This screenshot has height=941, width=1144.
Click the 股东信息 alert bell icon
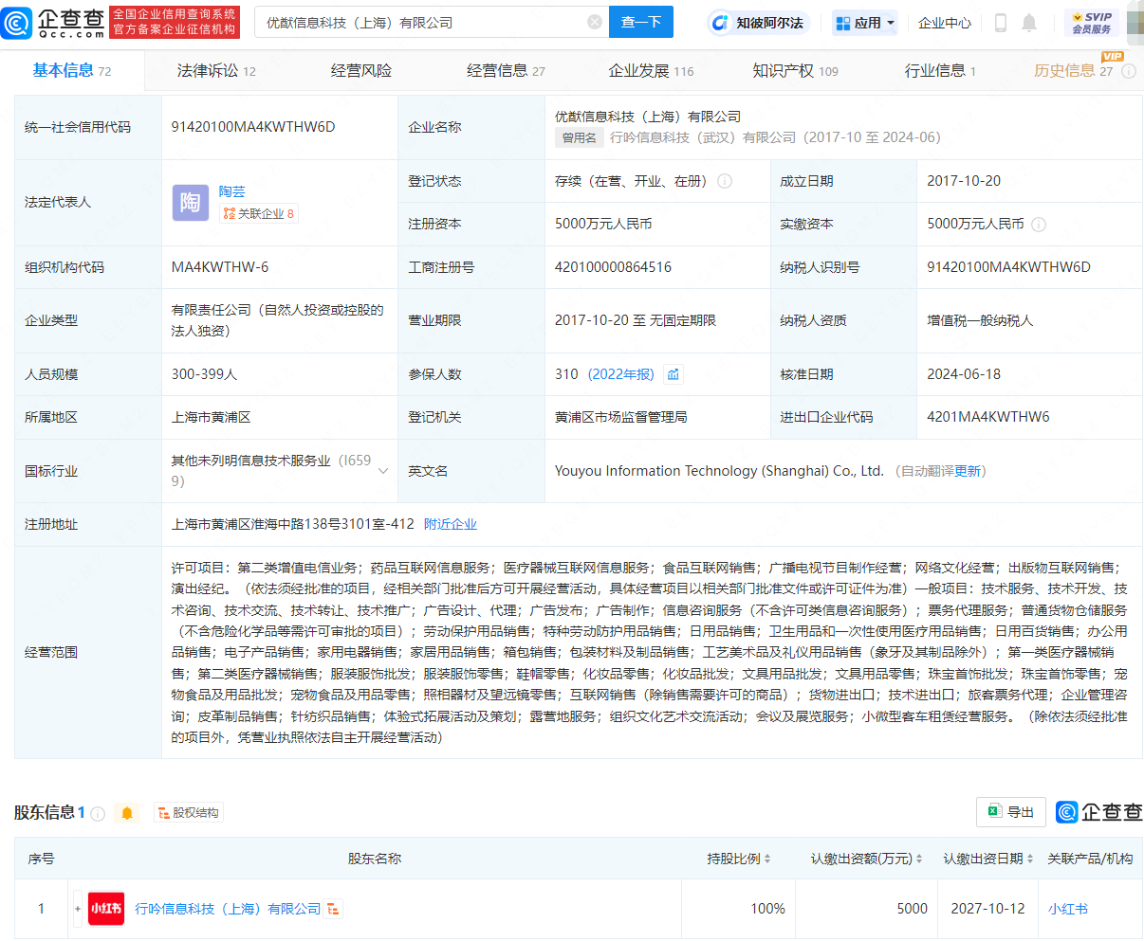(x=127, y=813)
